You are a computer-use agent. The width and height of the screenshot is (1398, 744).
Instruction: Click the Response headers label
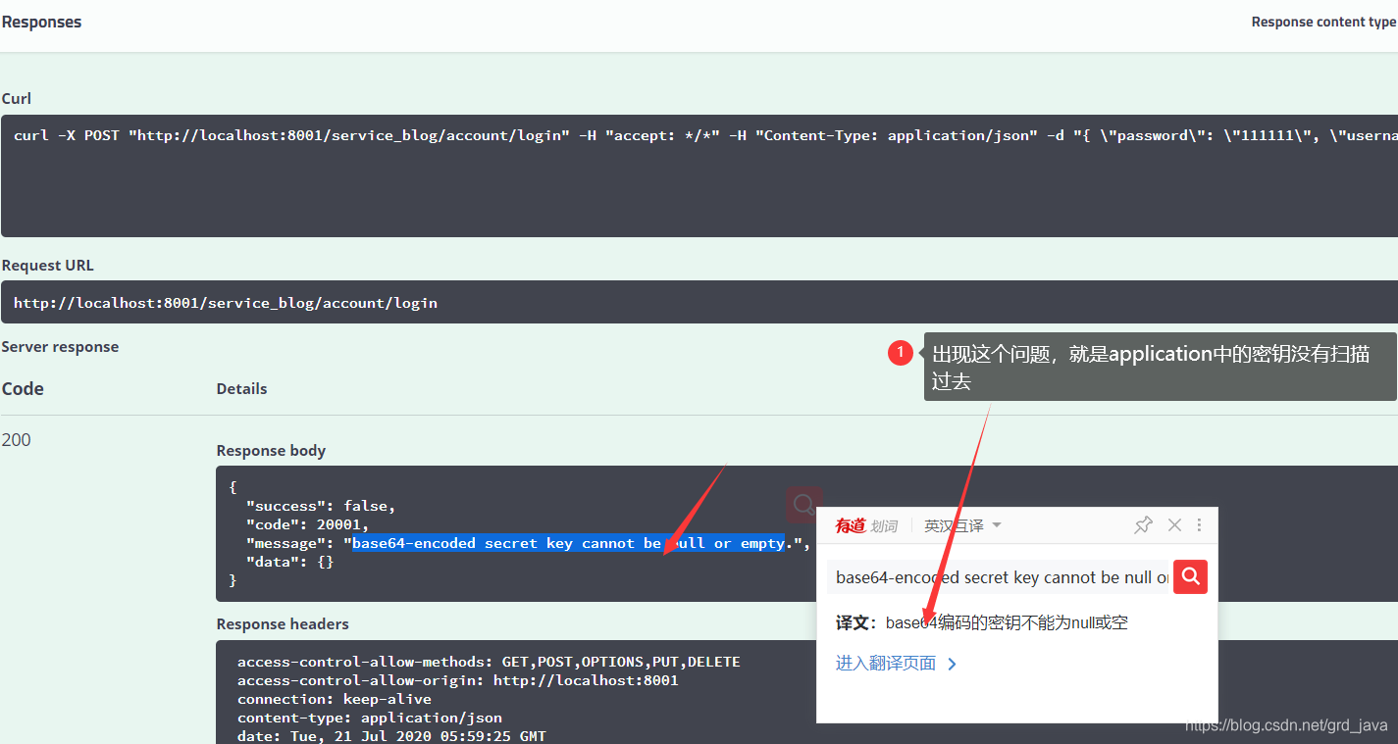[x=283, y=624]
